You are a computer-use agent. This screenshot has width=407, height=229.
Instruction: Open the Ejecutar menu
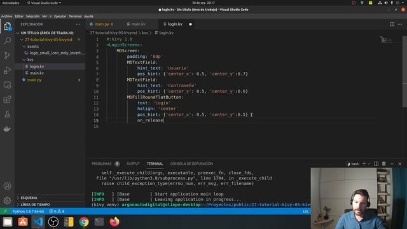[x=60, y=17]
